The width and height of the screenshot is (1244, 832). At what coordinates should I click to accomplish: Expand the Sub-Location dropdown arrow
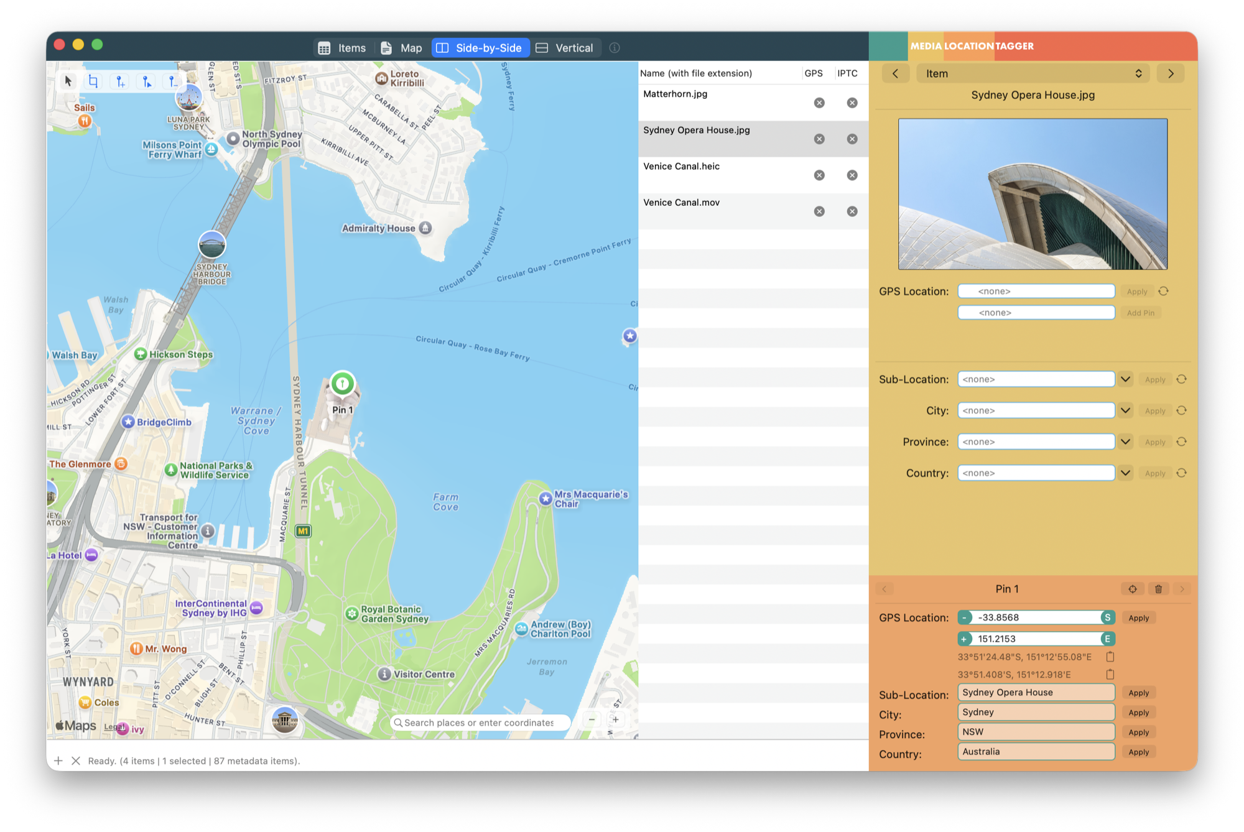pos(1125,379)
